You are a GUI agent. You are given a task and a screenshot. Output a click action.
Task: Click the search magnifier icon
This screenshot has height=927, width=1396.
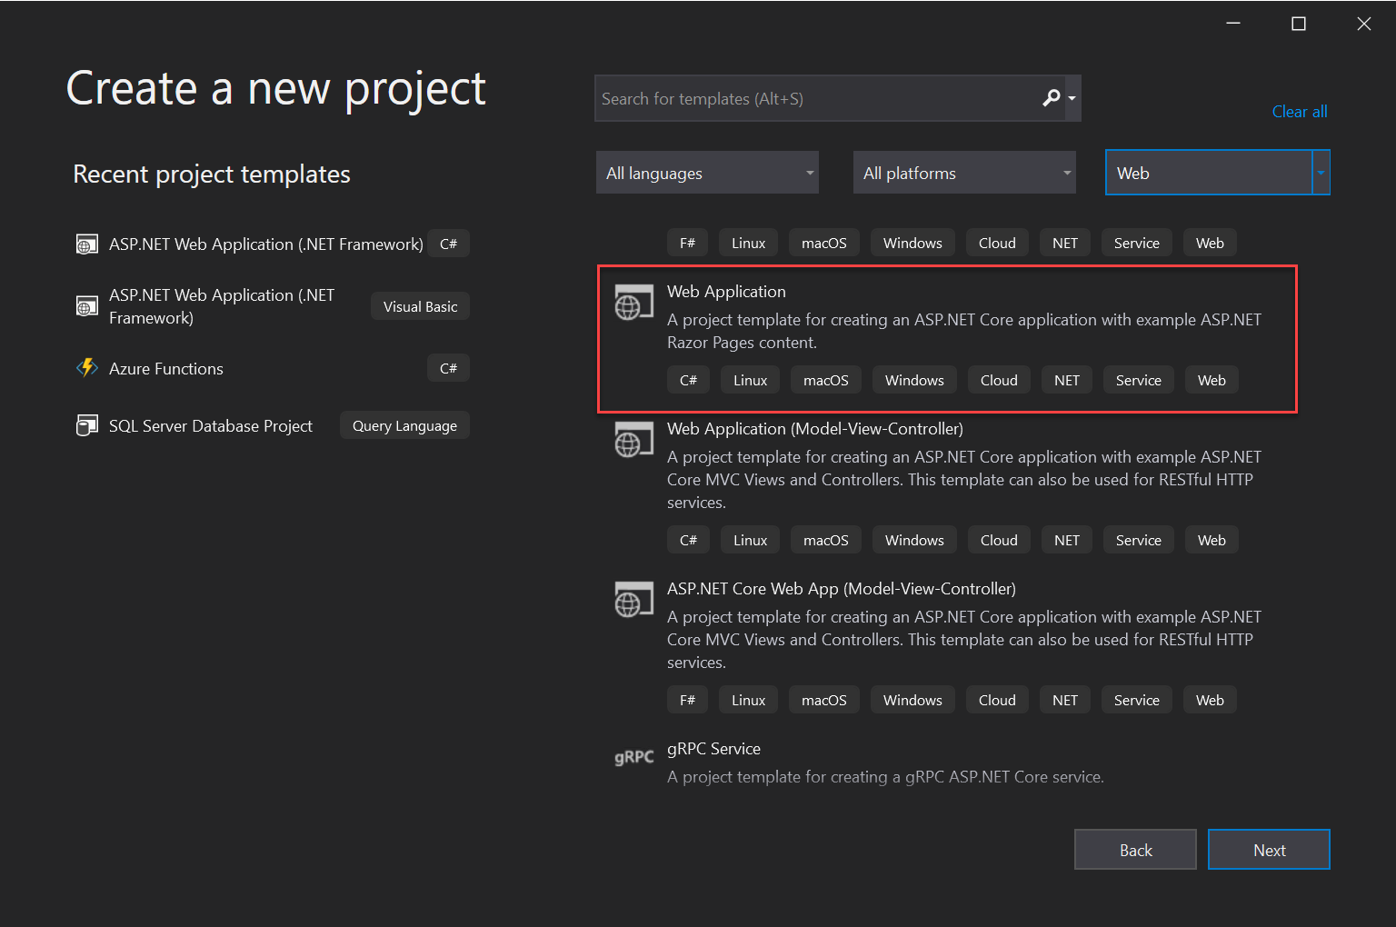[x=1052, y=97]
